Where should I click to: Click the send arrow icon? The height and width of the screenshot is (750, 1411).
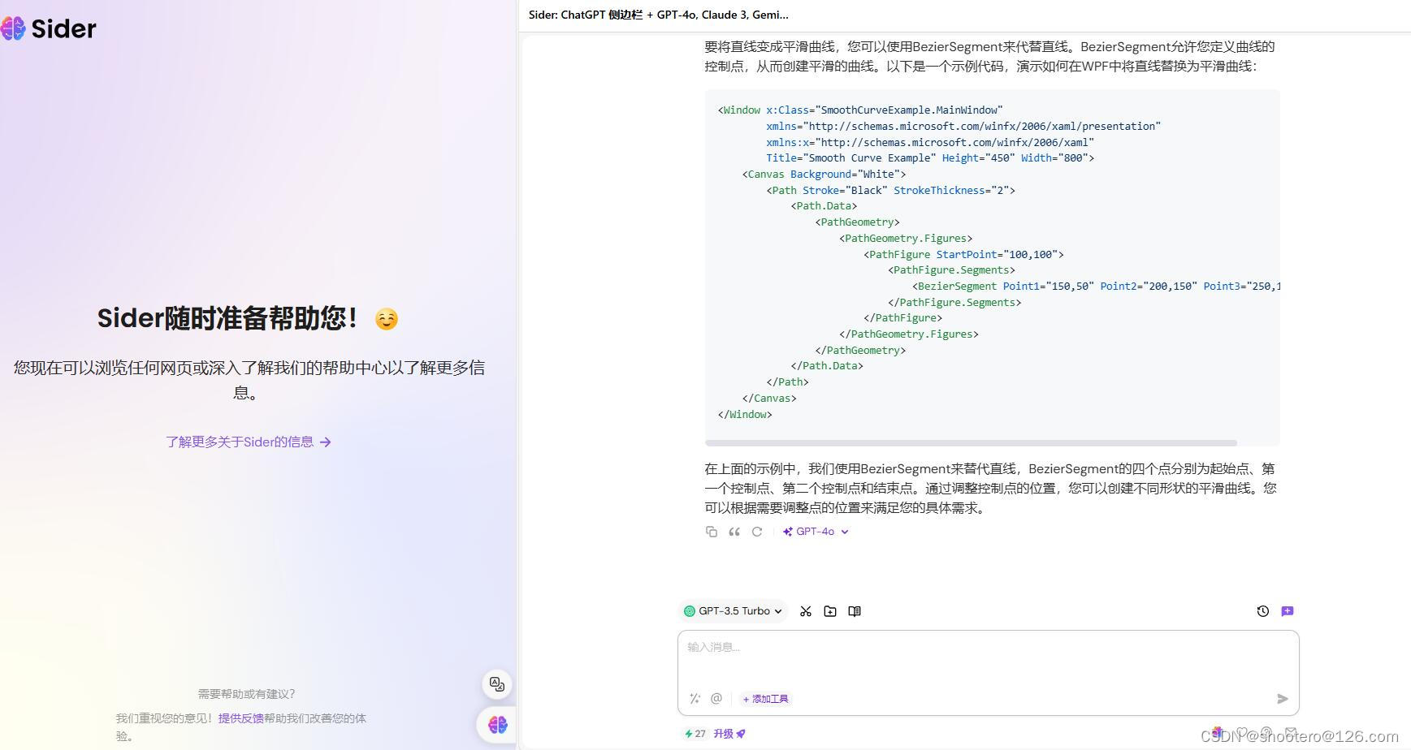click(x=1283, y=699)
